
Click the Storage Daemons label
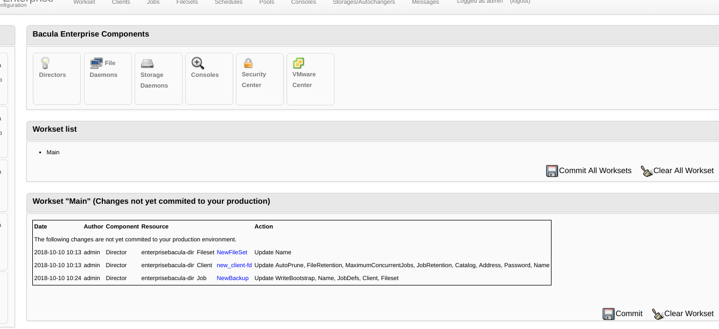154,80
